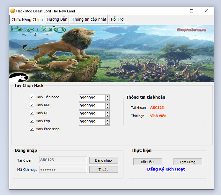Open the Hướng Dẫn tab
Image resolution: width=221 pixels, height=196 pixels.
[x=57, y=19]
